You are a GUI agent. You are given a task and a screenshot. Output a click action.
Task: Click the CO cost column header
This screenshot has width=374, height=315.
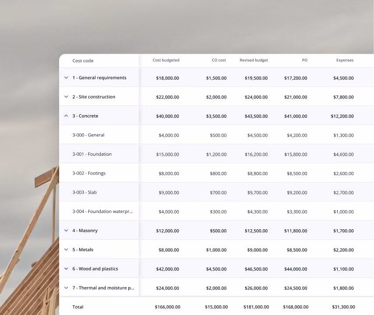219,60
